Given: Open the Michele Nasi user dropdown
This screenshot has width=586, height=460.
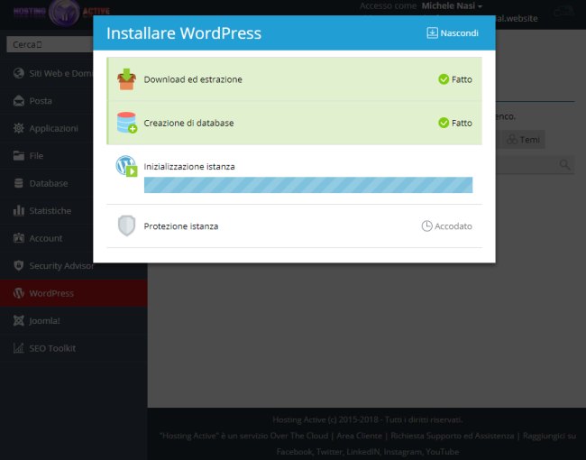Looking at the screenshot, I should 452,6.
